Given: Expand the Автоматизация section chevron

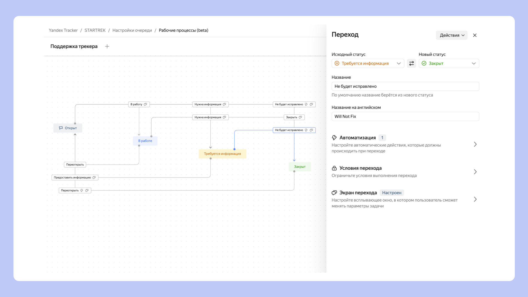Looking at the screenshot, I should (x=475, y=144).
